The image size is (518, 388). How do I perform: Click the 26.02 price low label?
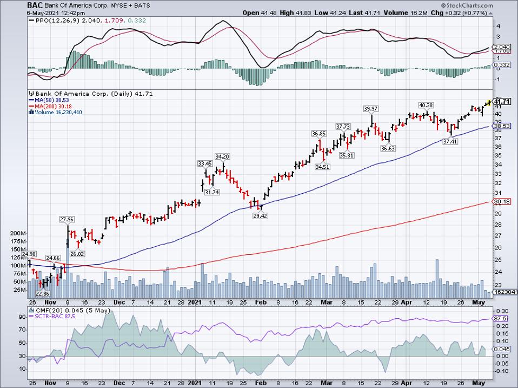point(77,254)
